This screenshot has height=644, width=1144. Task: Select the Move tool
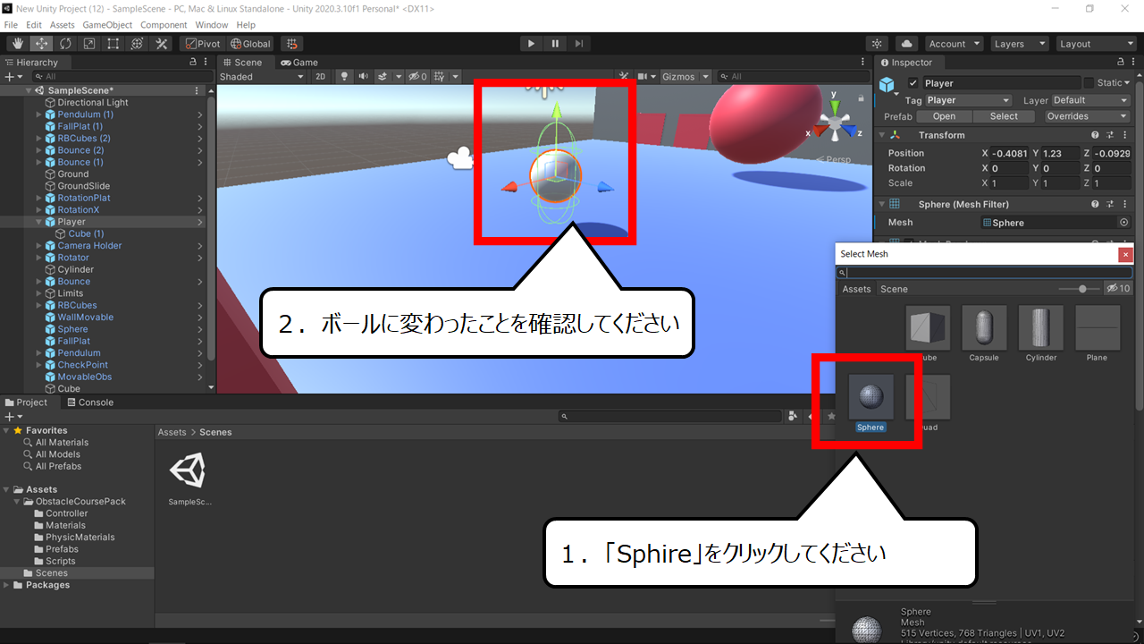(x=41, y=43)
